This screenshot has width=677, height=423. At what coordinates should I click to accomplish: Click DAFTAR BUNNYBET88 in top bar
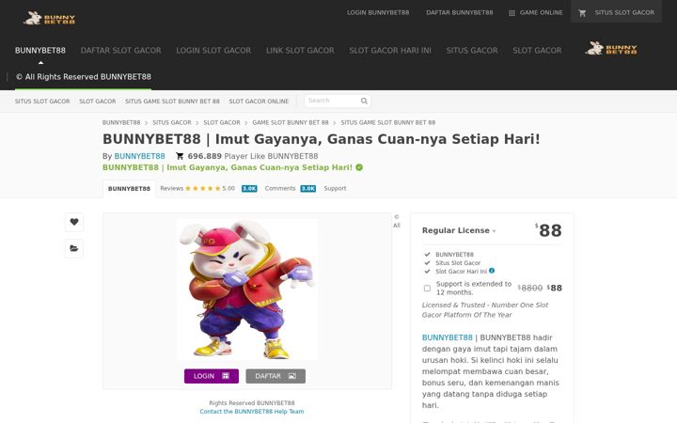[460, 13]
